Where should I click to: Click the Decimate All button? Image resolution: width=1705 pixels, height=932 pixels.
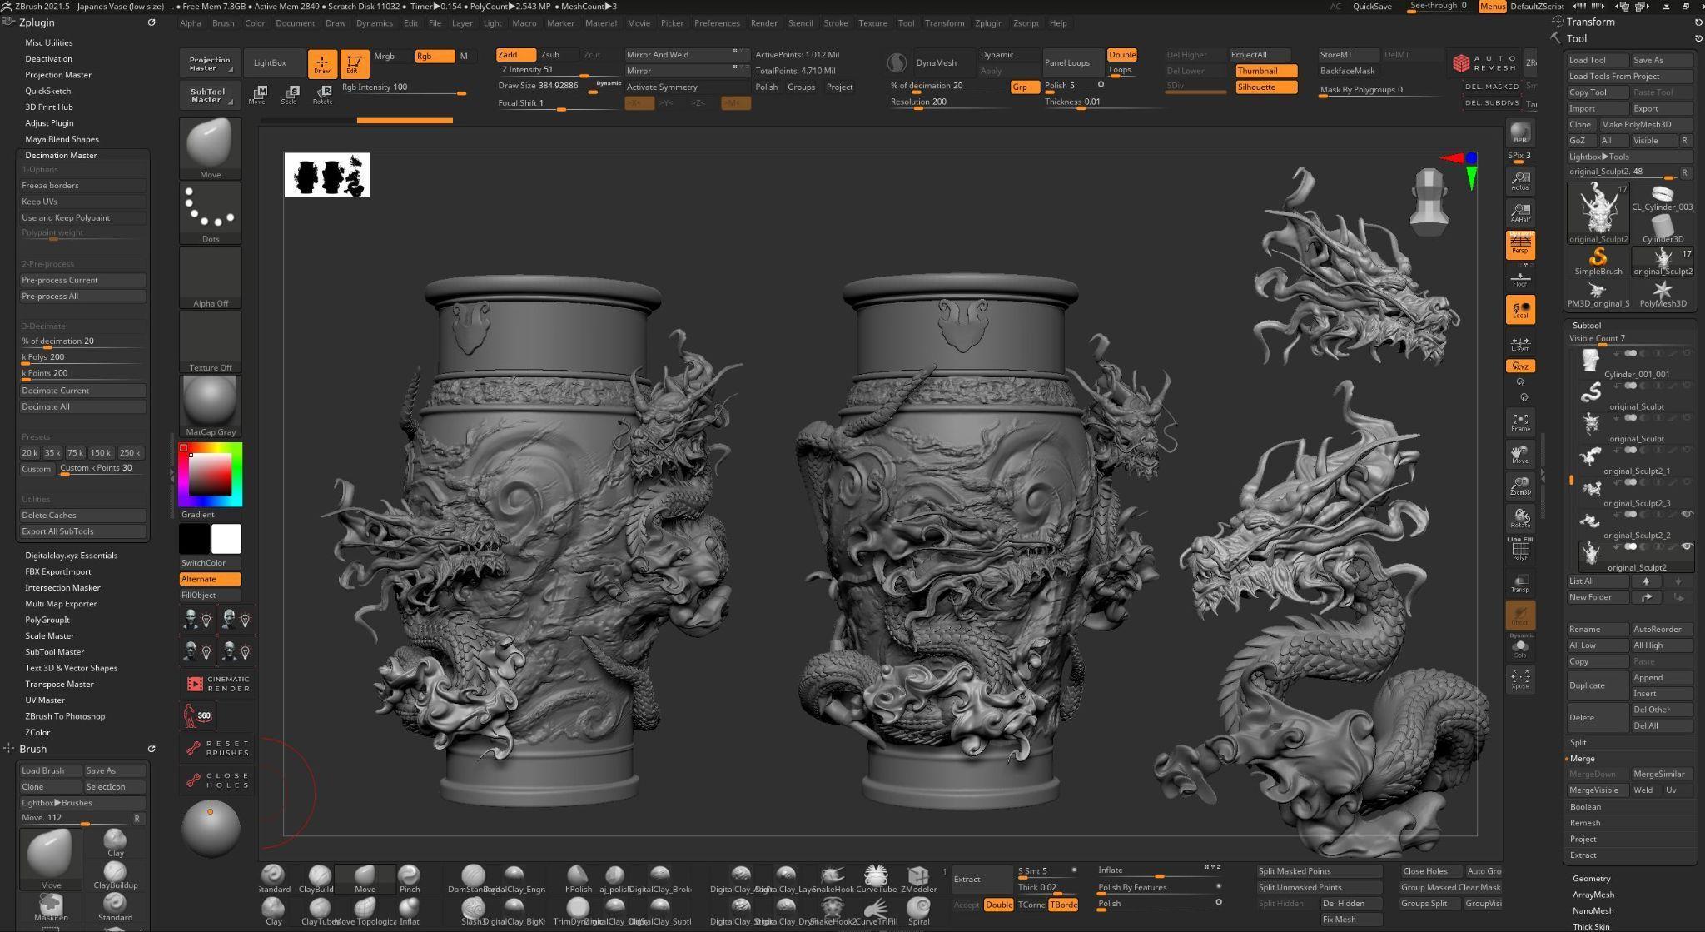(x=82, y=406)
